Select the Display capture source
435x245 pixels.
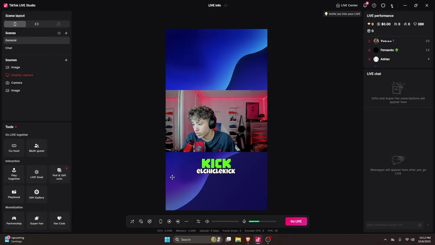click(37, 75)
